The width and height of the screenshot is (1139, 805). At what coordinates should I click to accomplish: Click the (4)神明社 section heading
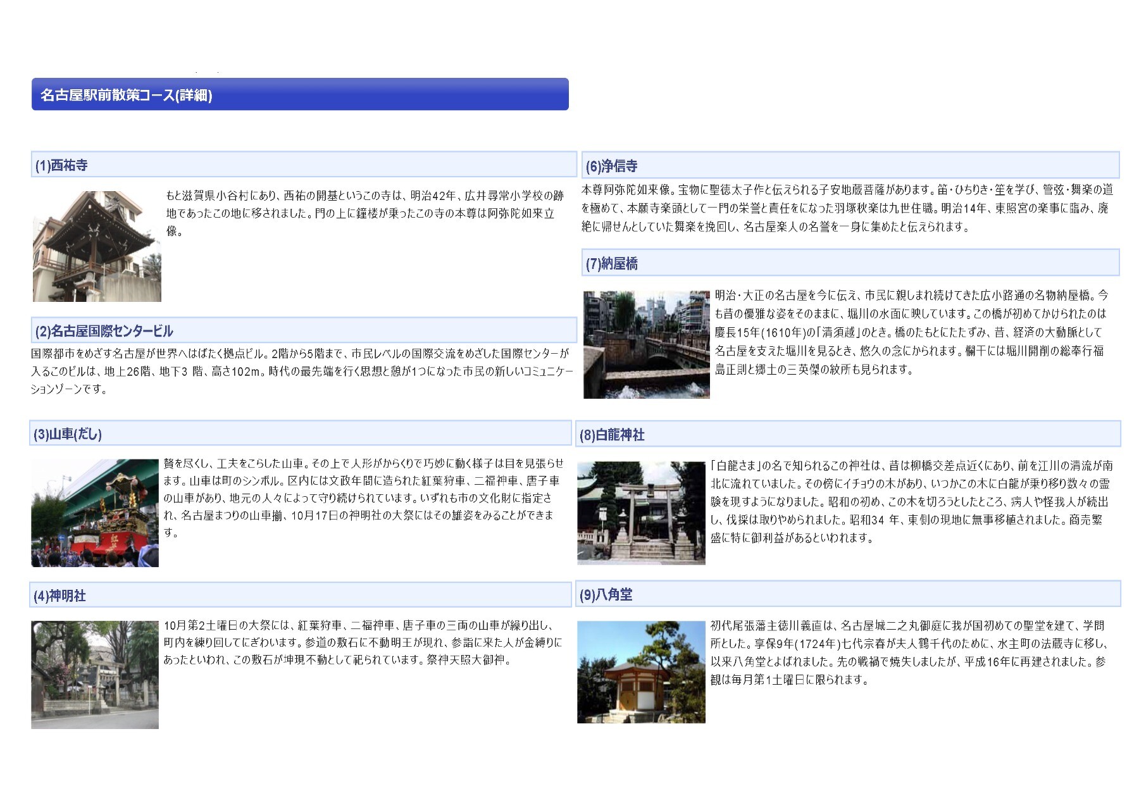click(301, 595)
